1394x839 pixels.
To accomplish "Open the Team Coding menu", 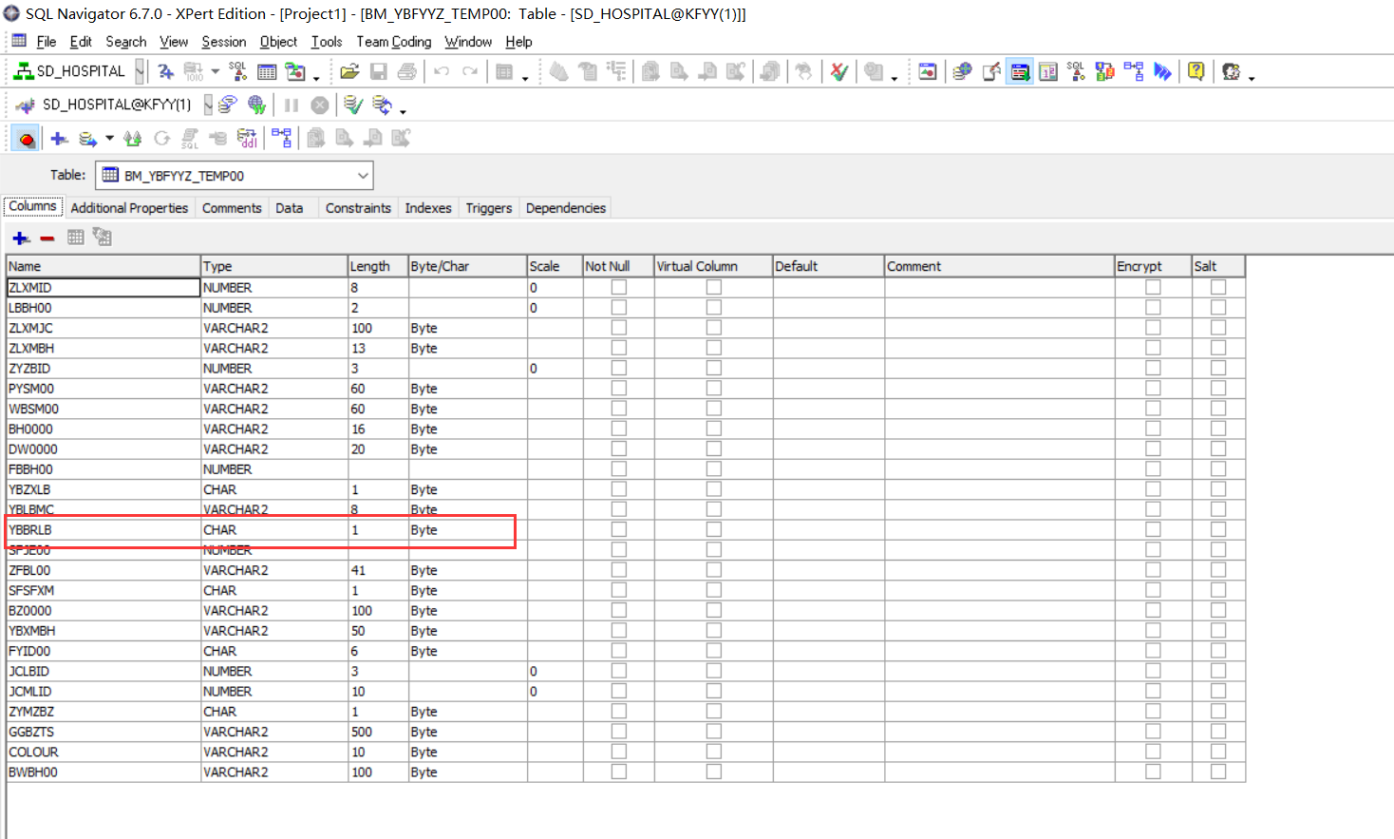I will pos(394,42).
